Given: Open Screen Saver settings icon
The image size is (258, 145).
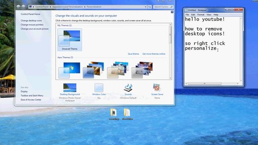Looking at the screenshot, I should point(157,88).
